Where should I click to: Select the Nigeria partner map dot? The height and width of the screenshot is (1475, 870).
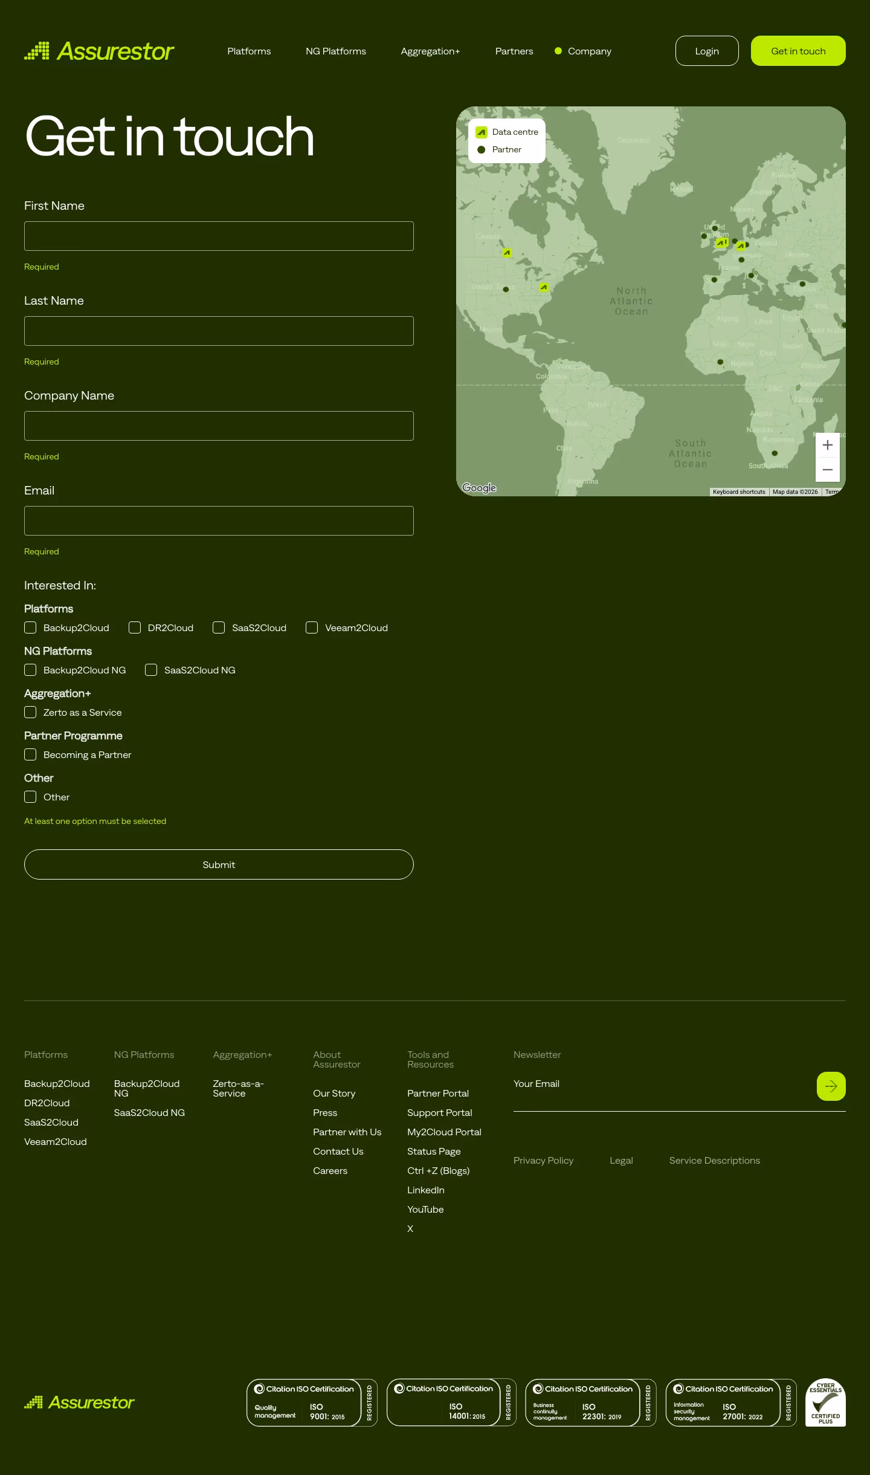pyautogui.click(x=720, y=362)
